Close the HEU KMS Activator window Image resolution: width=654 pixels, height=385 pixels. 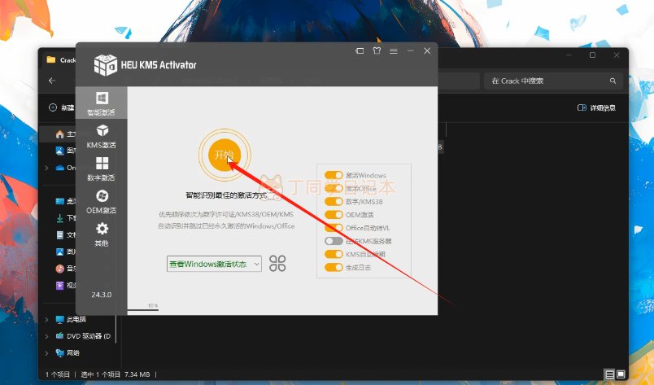pyautogui.click(x=427, y=51)
